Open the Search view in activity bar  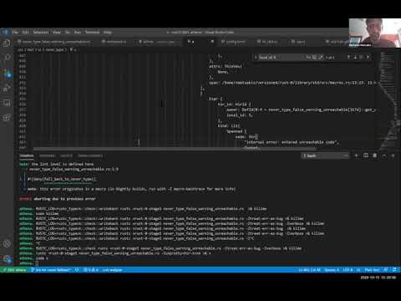pyautogui.click(x=7, y=58)
